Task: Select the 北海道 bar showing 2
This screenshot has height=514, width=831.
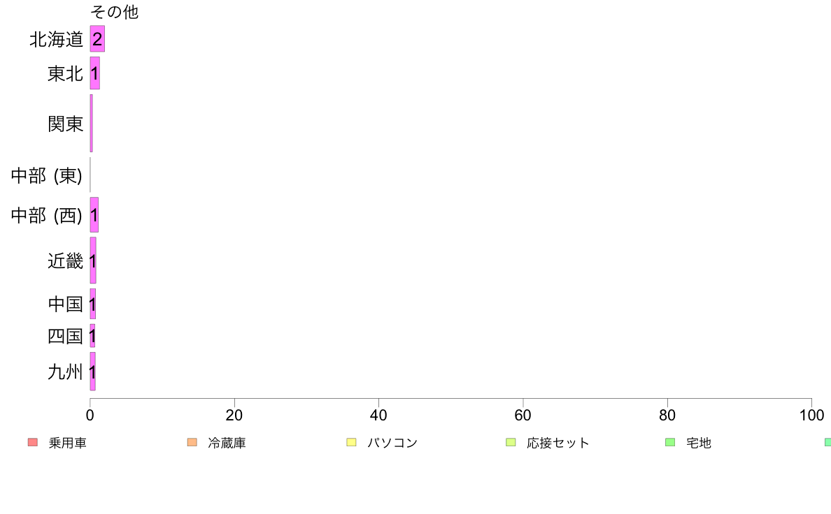Action: 97,38
